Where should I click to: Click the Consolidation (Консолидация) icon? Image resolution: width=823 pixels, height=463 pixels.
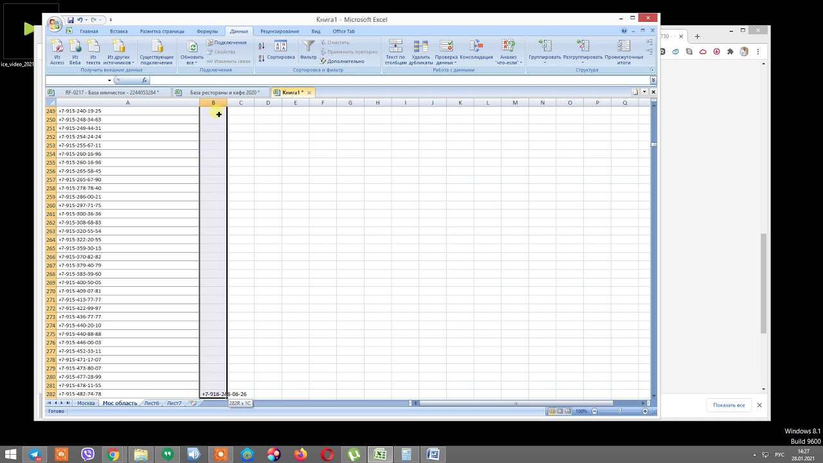tap(476, 50)
